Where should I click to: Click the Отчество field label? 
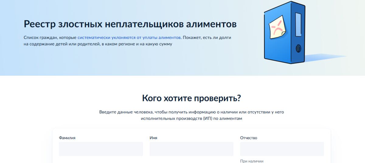click(249, 138)
